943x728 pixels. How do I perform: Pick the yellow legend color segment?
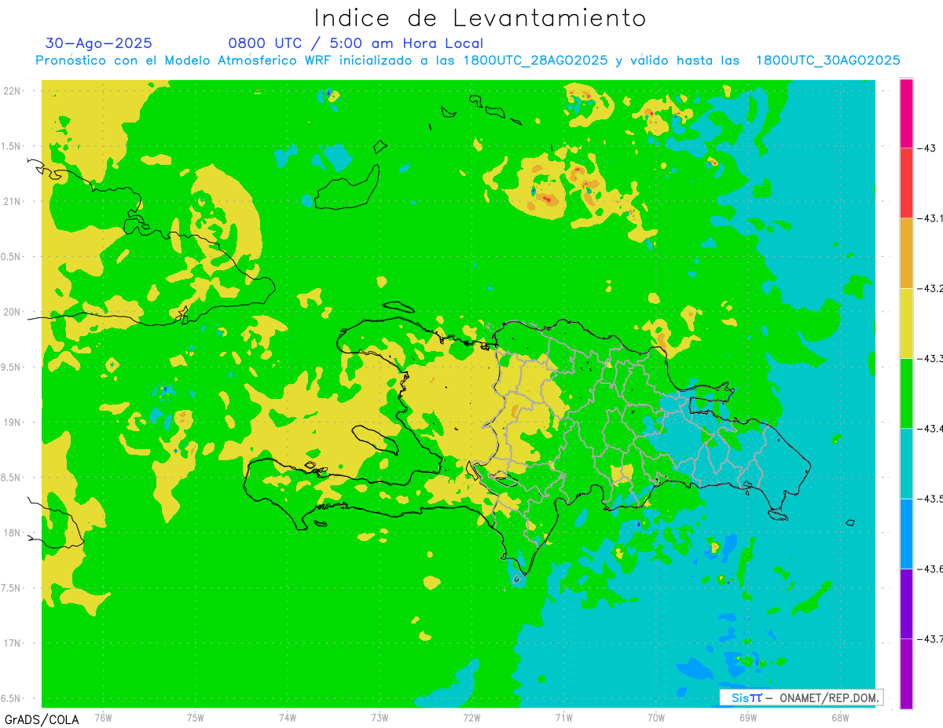pyautogui.click(x=906, y=323)
